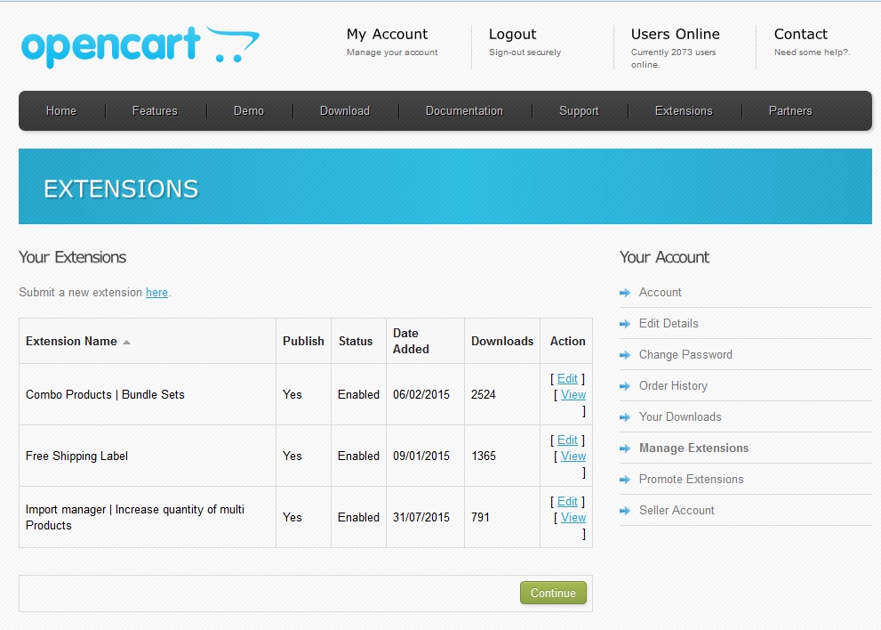Click the EXTENSIONS page banner title
This screenshot has width=881, height=630.
122,189
